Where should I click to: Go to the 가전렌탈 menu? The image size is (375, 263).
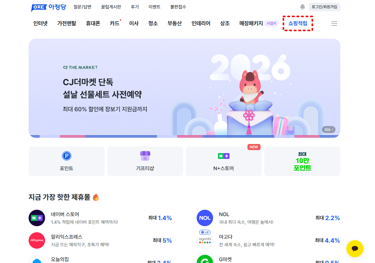67,23
